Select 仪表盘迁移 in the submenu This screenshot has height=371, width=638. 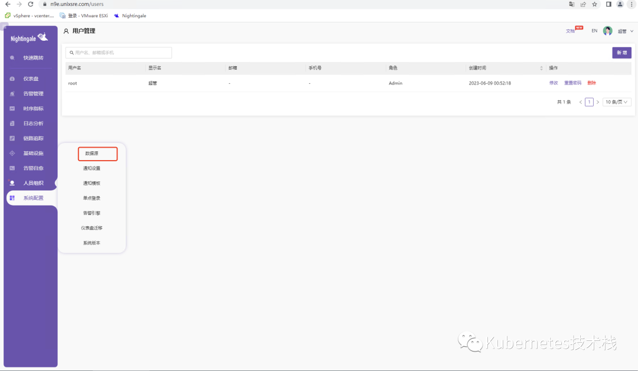[92, 228]
